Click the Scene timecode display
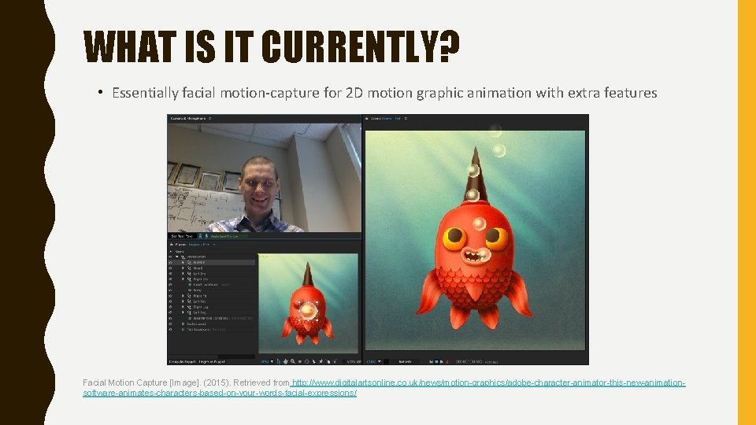This screenshot has width=756, height=425. [x=469, y=361]
